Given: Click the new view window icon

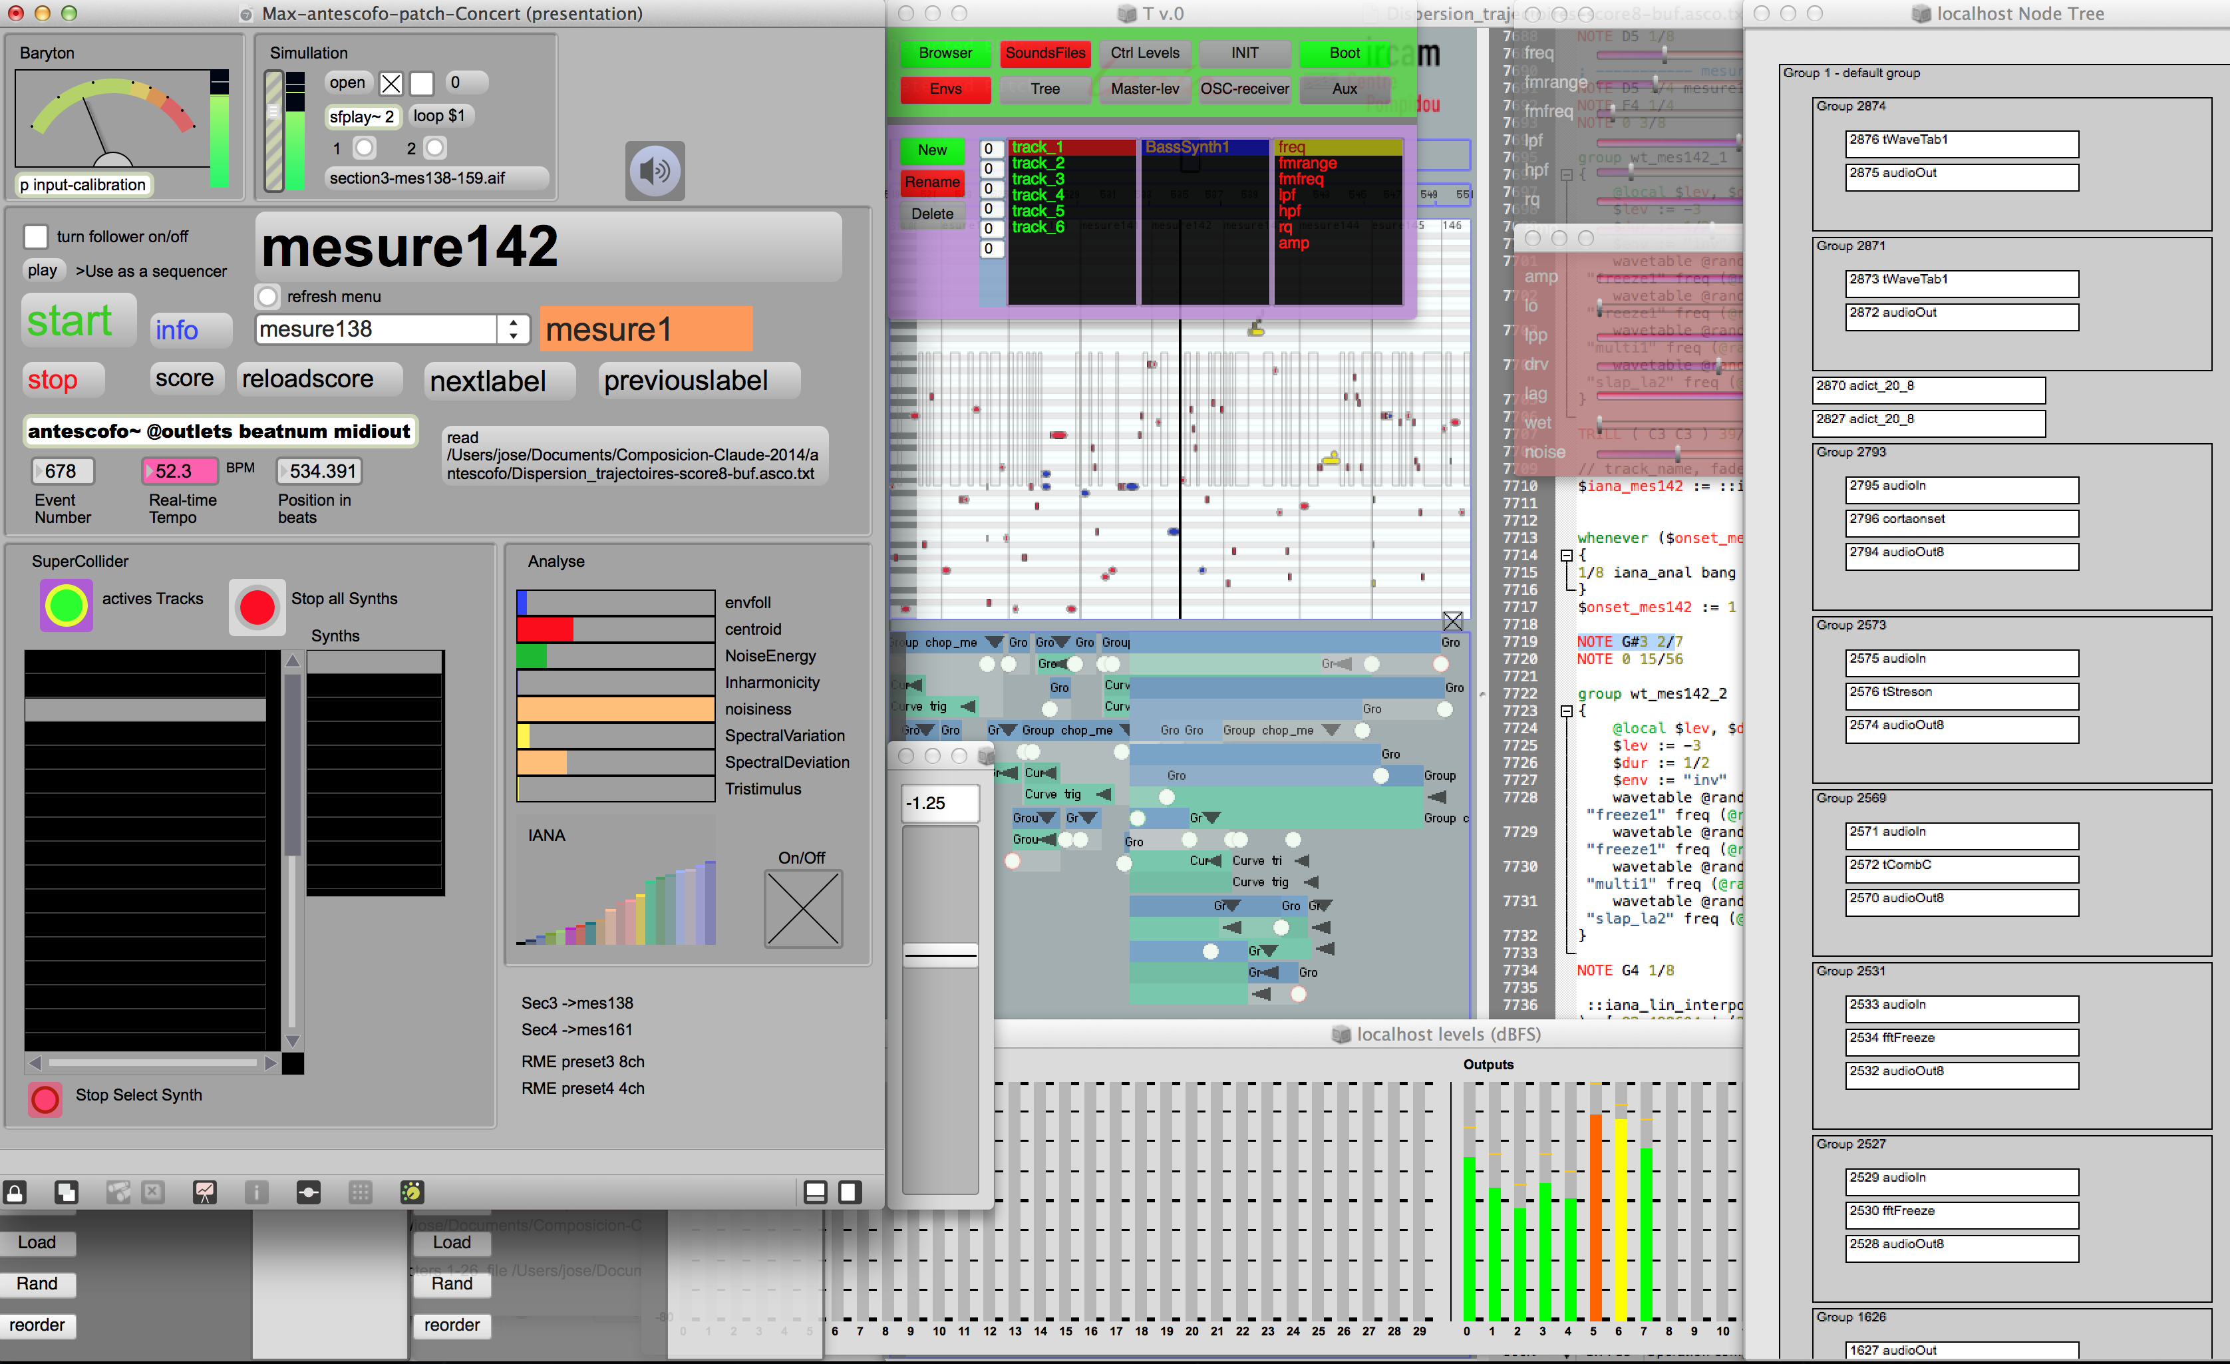Looking at the screenshot, I should 66,1192.
